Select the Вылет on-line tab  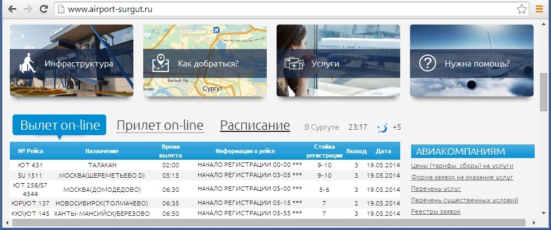(x=59, y=125)
